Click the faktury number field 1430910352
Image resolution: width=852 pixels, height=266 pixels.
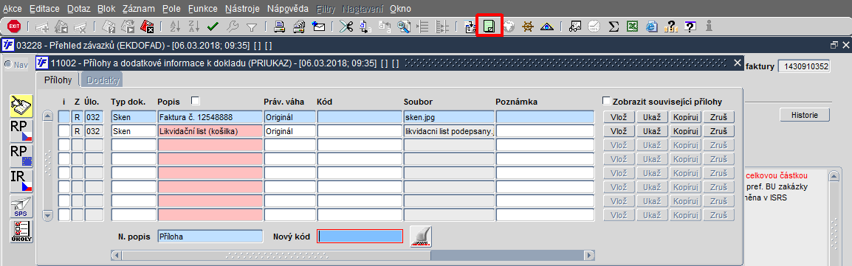(804, 66)
